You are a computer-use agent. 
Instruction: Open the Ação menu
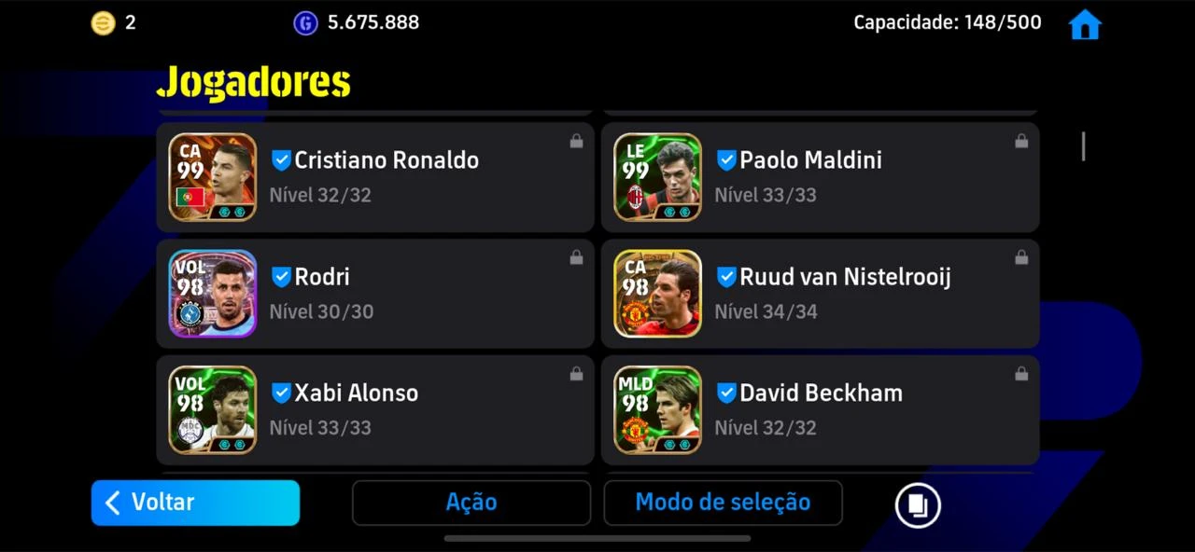point(471,503)
